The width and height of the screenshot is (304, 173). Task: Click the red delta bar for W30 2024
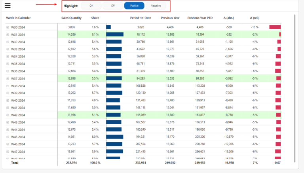pos(275,27)
